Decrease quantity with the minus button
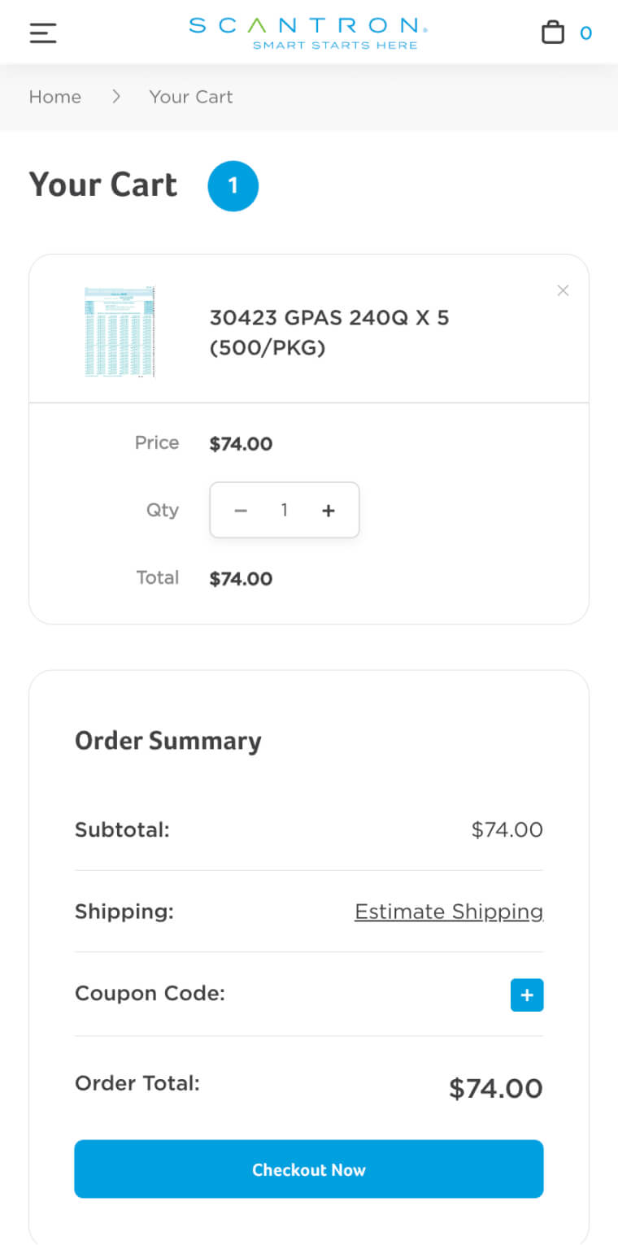Image resolution: width=618 pixels, height=1245 pixels. pos(241,511)
